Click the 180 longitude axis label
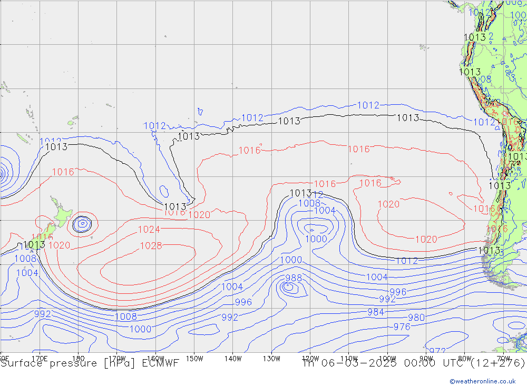527x386 pixels. (x=79, y=359)
